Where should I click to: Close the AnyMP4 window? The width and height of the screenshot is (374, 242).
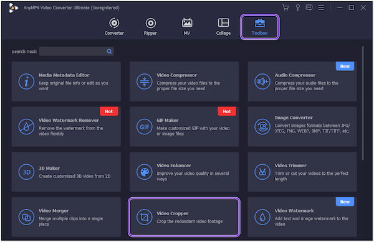tap(363, 7)
